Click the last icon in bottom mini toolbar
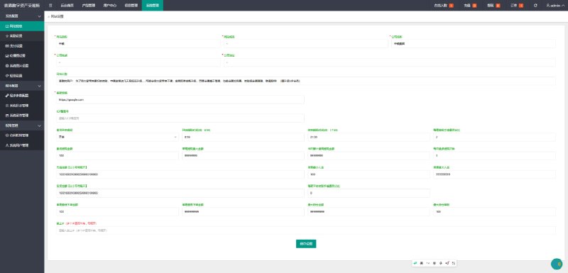 tap(454, 263)
